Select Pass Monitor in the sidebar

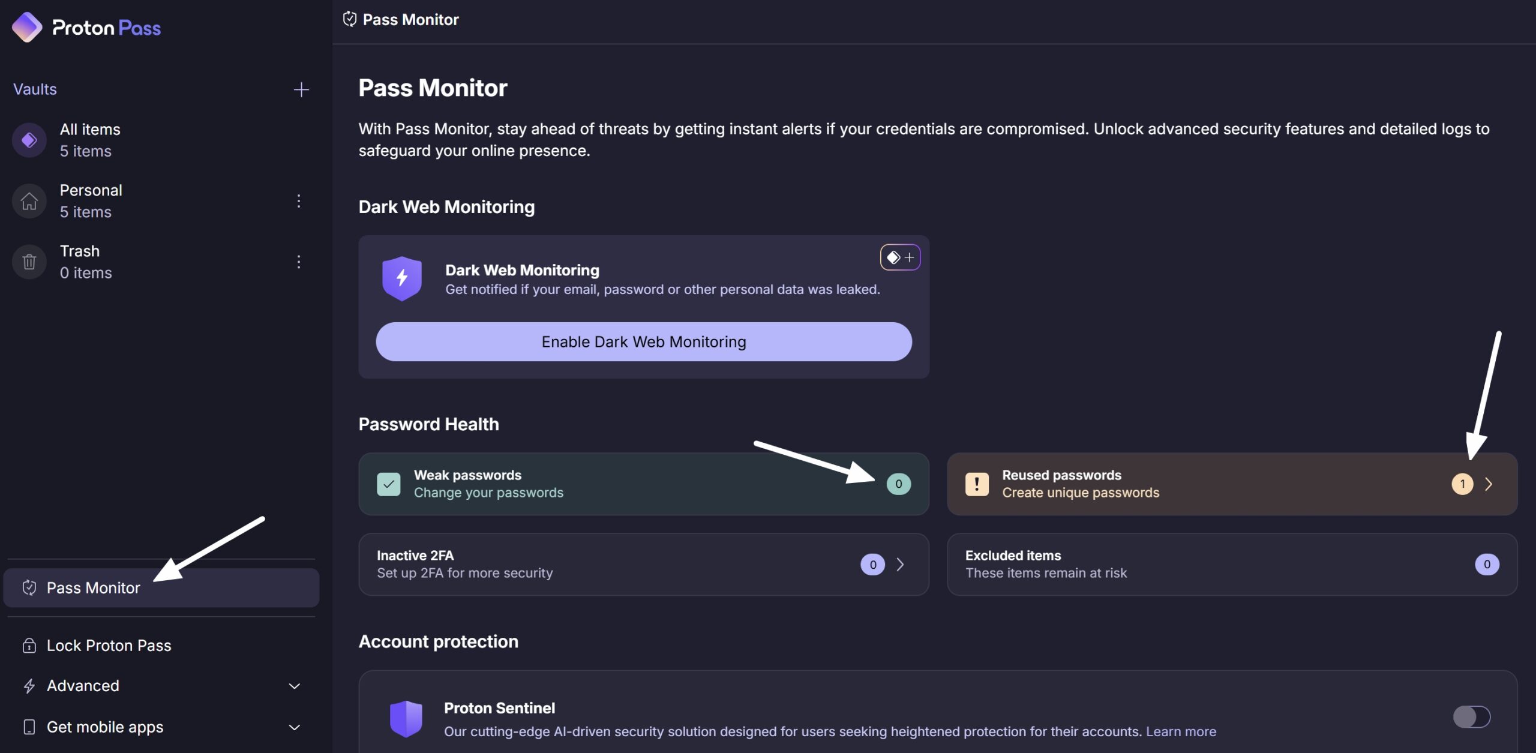[x=161, y=587]
